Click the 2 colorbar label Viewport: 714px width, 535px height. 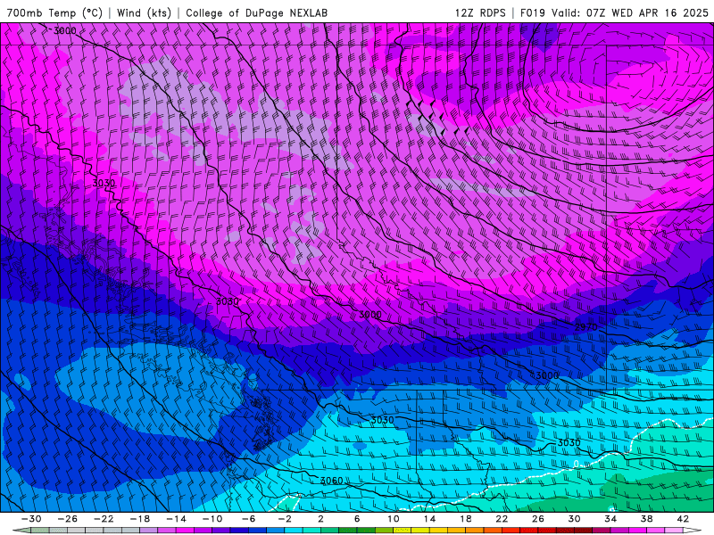[x=320, y=519]
